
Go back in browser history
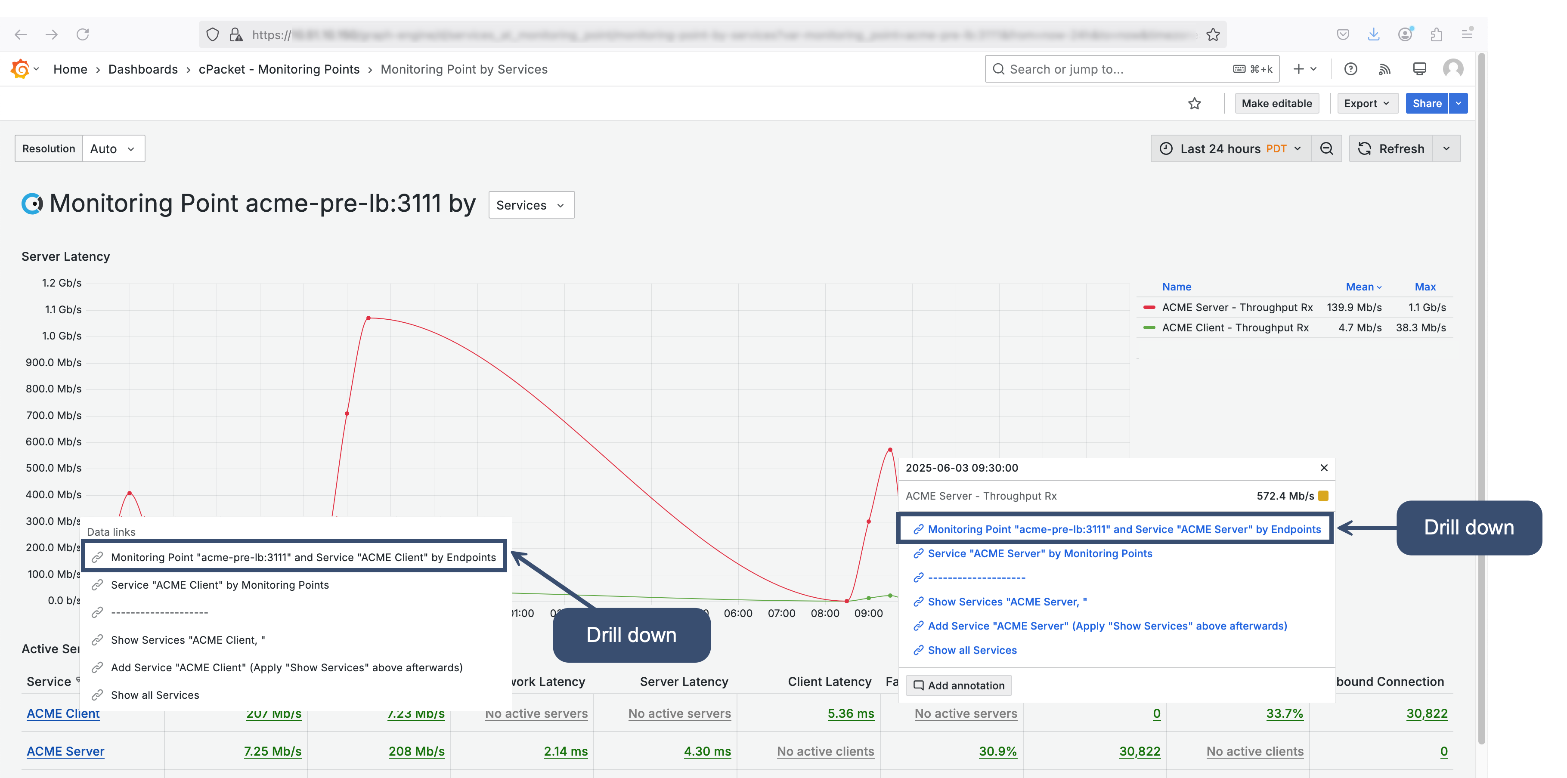[x=21, y=35]
